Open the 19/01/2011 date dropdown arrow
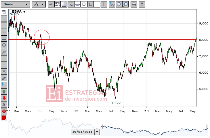 tap(97, 132)
